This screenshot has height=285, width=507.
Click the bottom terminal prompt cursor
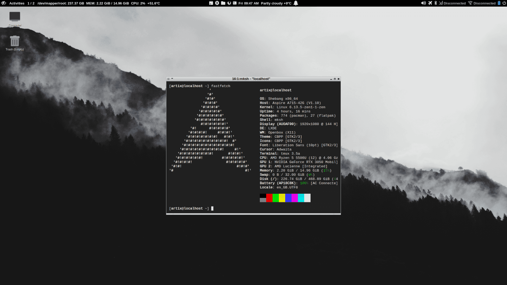(x=212, y=208)
